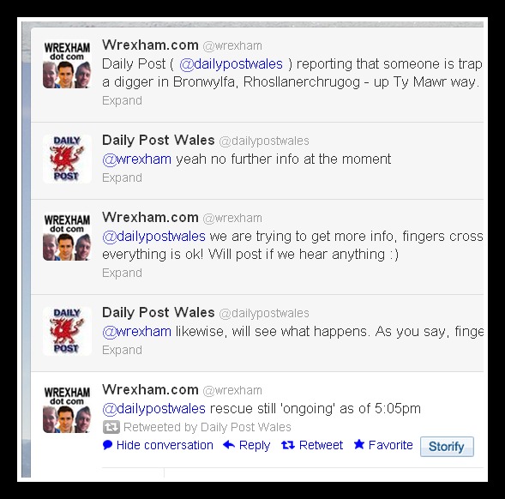Viewport: 505px width, 499px height.
Task: Open Wrexham.com avatar in first tweet
Action: coord(67,63)
